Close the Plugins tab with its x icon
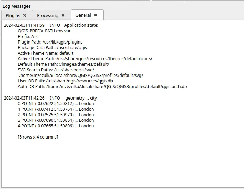The image size is (244, 189). pos(25,15)
